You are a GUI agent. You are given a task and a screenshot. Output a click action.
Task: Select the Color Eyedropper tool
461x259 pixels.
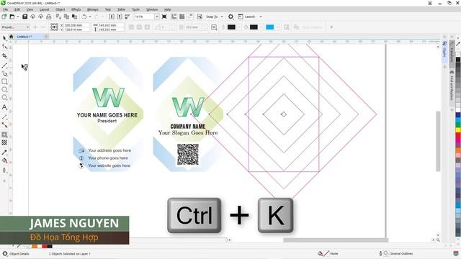point(4,152)
